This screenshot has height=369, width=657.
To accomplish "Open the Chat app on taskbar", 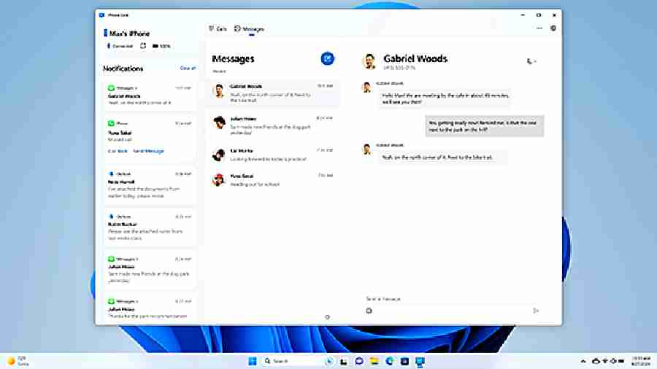I will tap(358, 361).
